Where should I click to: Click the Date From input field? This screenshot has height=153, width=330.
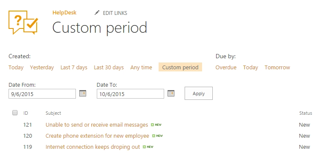click(42, 93)
